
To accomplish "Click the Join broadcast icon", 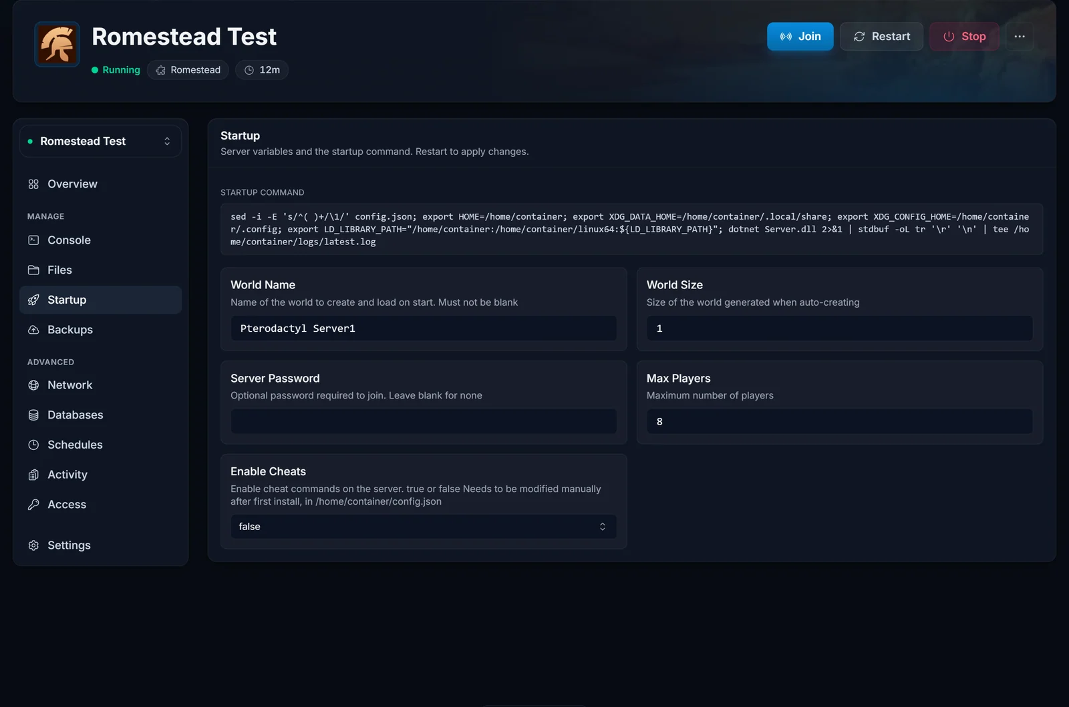I will (786, 37).
